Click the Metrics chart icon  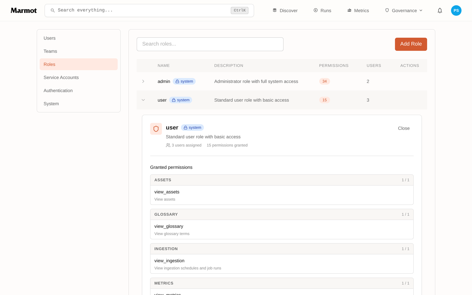[349, 10]
